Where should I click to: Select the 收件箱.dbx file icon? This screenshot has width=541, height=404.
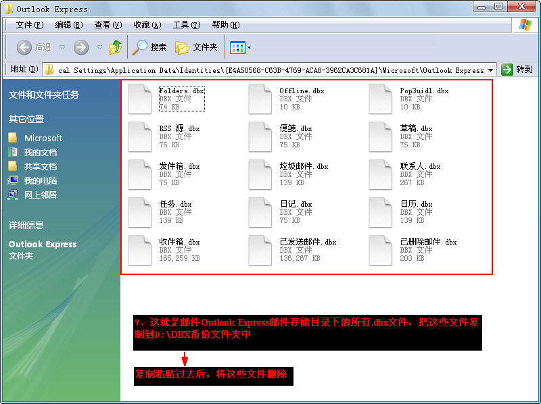tap(140, 251)
